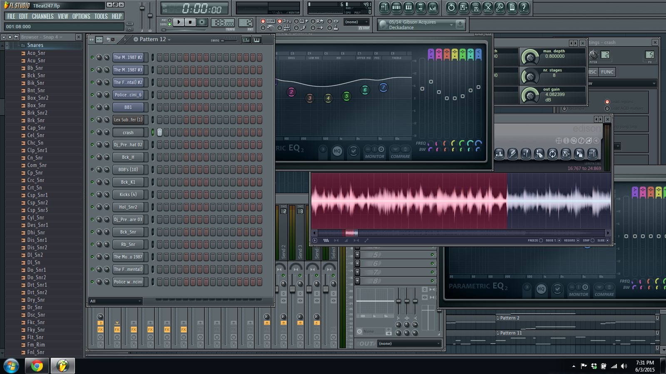Open the channel filter All dropdown

click(x=116, y=301)
